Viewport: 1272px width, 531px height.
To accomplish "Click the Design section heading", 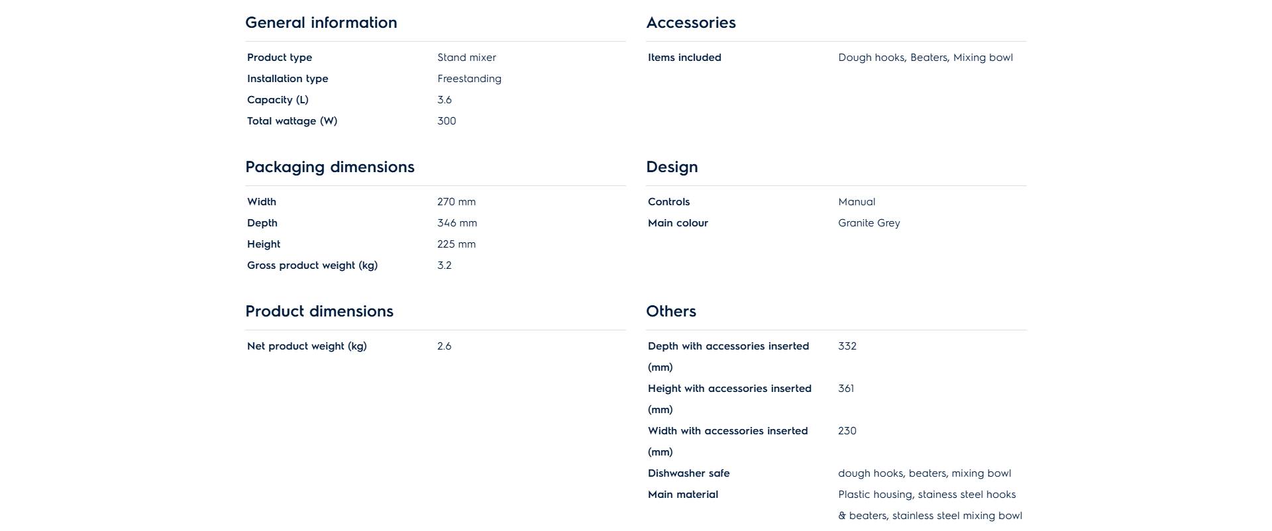I will pos(672,167).
